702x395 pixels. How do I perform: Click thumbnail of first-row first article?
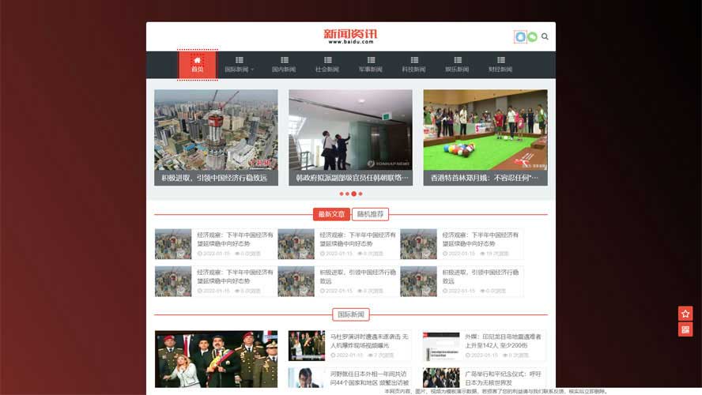[173, 244]
